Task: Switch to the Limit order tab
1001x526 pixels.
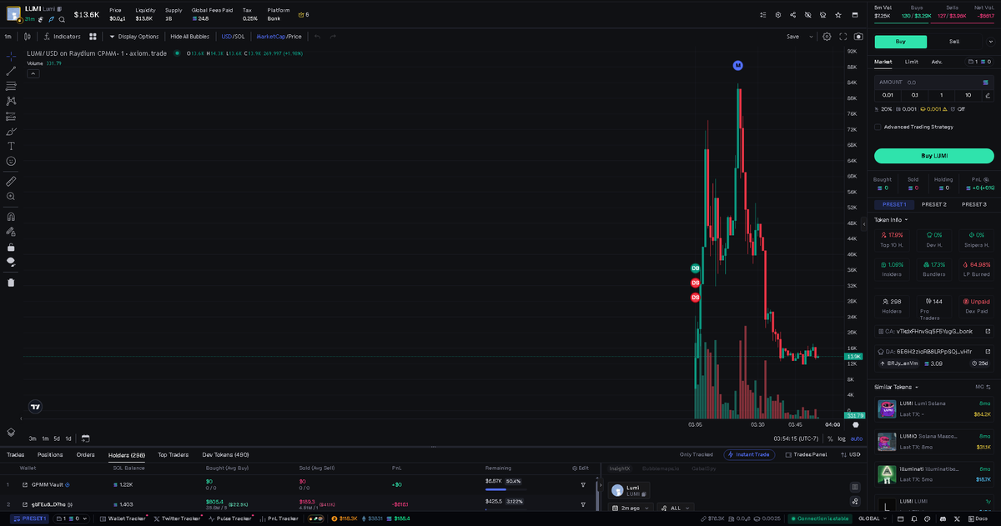Action: tap(912, 62)
